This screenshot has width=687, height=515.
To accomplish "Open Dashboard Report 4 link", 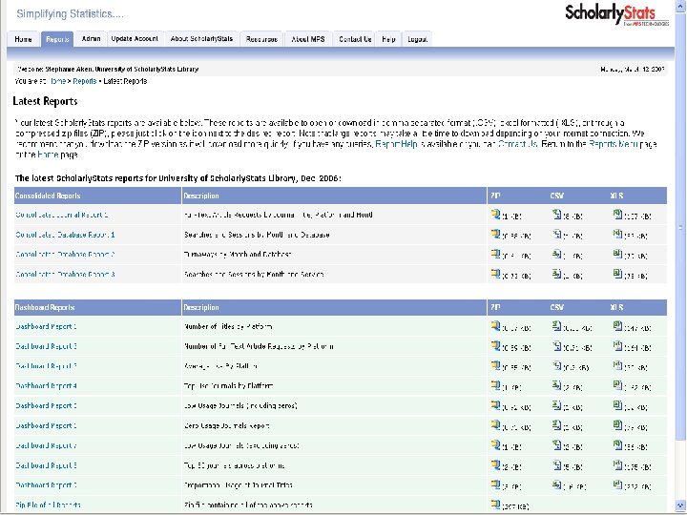I will click(46, 386).
